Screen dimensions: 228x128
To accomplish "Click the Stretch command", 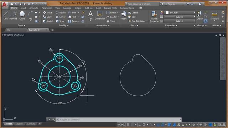I will point(48,21).
